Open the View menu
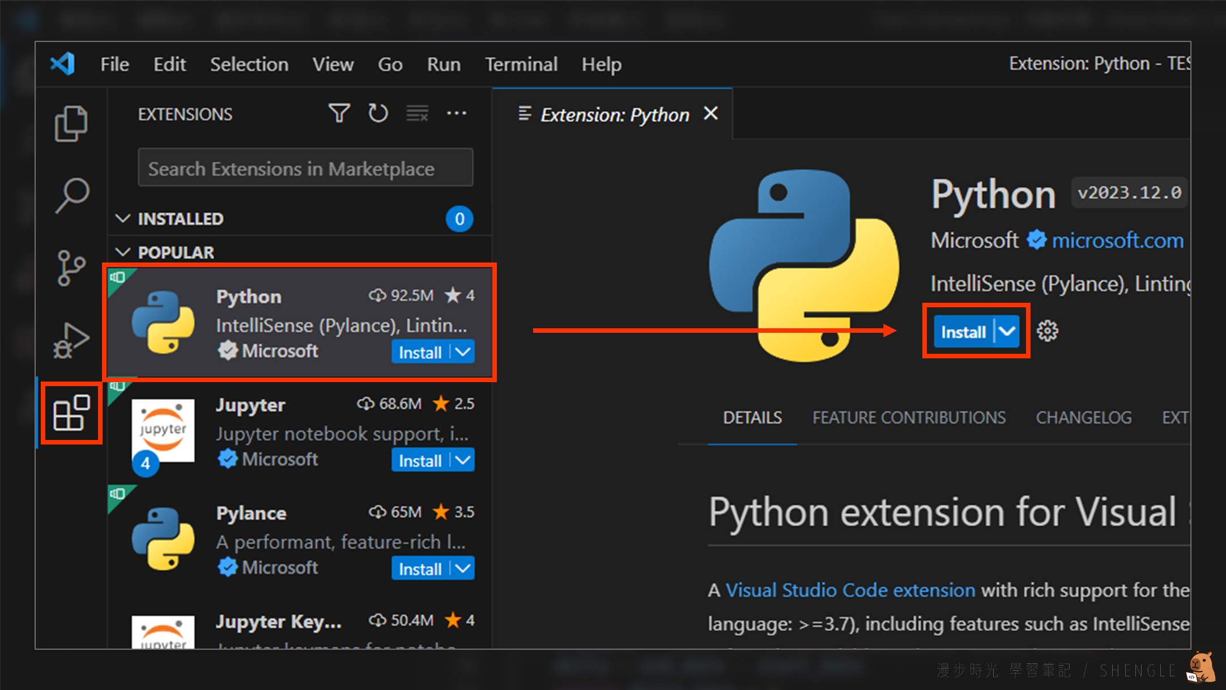The width and height of the screenshot is (1226, 690). click(x=333, y=65)
